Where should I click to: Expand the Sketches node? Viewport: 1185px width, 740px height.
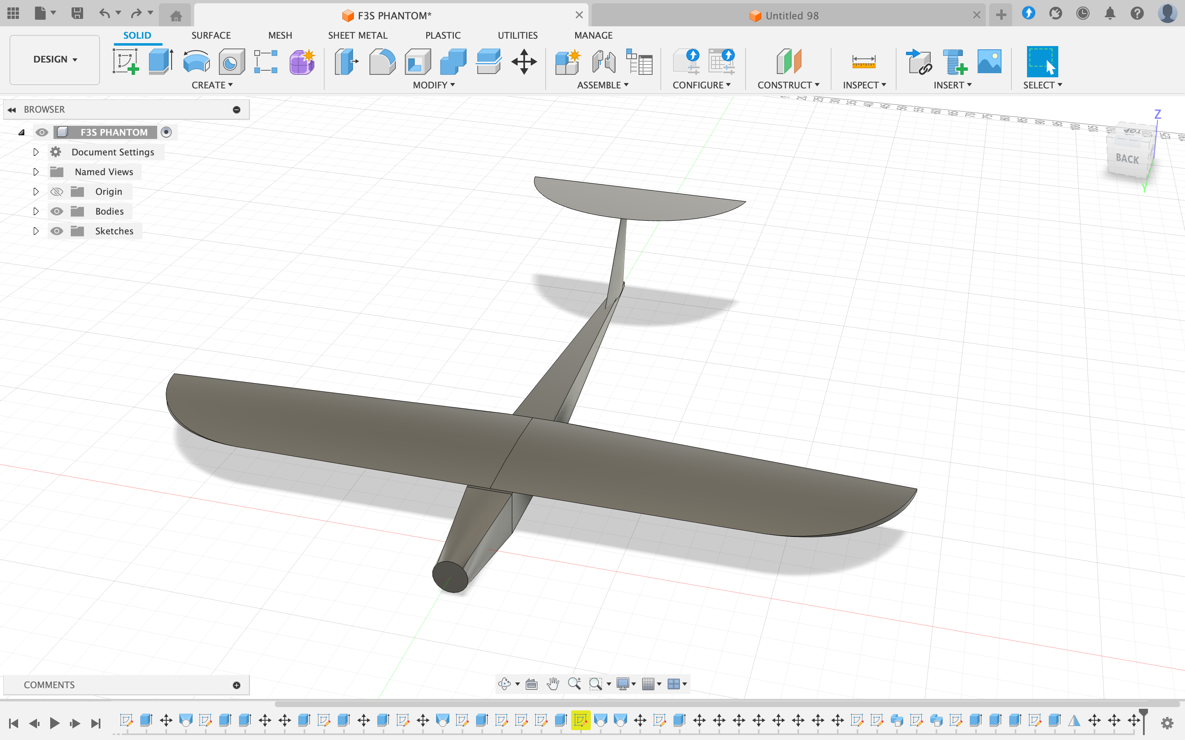tap(36, 231)
